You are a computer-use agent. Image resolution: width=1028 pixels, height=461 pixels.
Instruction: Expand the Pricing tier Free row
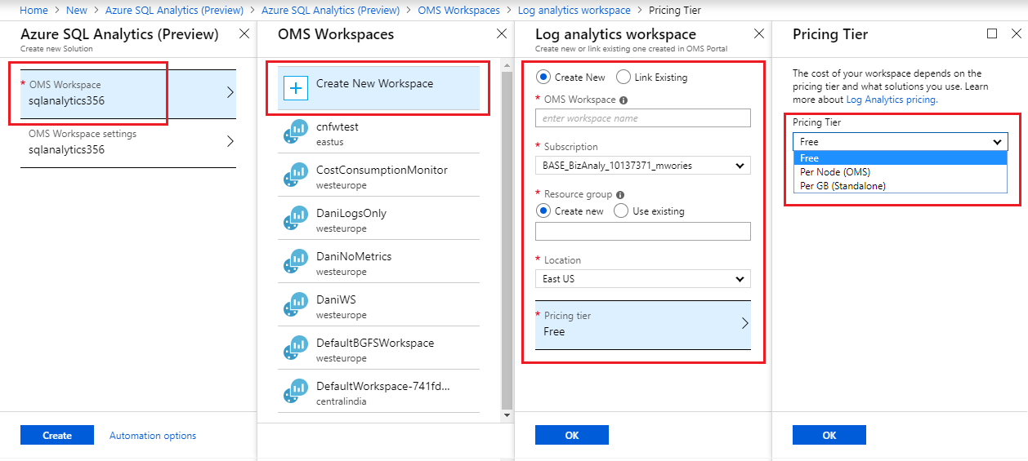[x=642, y=325]
